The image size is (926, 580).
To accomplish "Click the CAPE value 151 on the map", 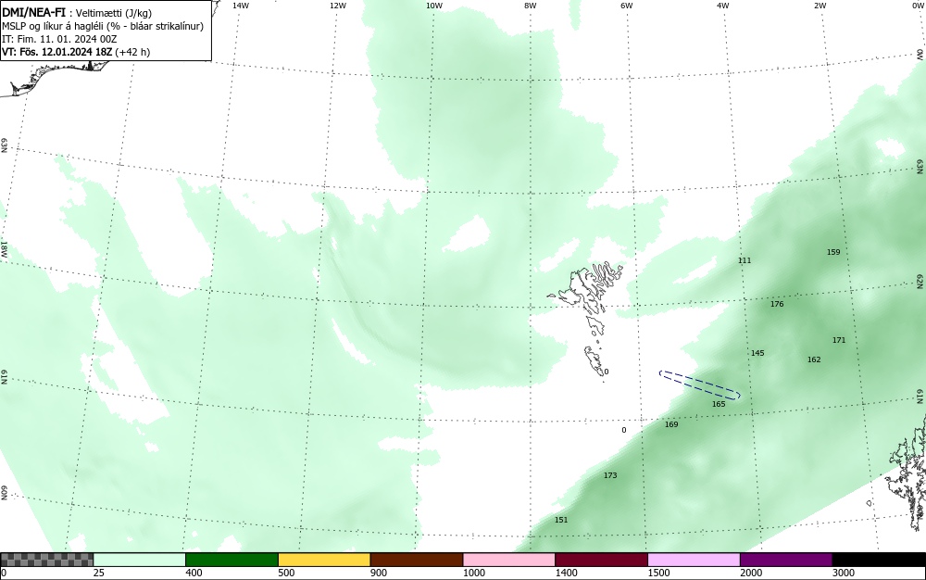I will click(561, 521).
